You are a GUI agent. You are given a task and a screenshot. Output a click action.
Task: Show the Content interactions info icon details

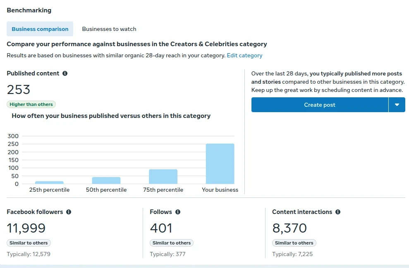pos(338,212)
